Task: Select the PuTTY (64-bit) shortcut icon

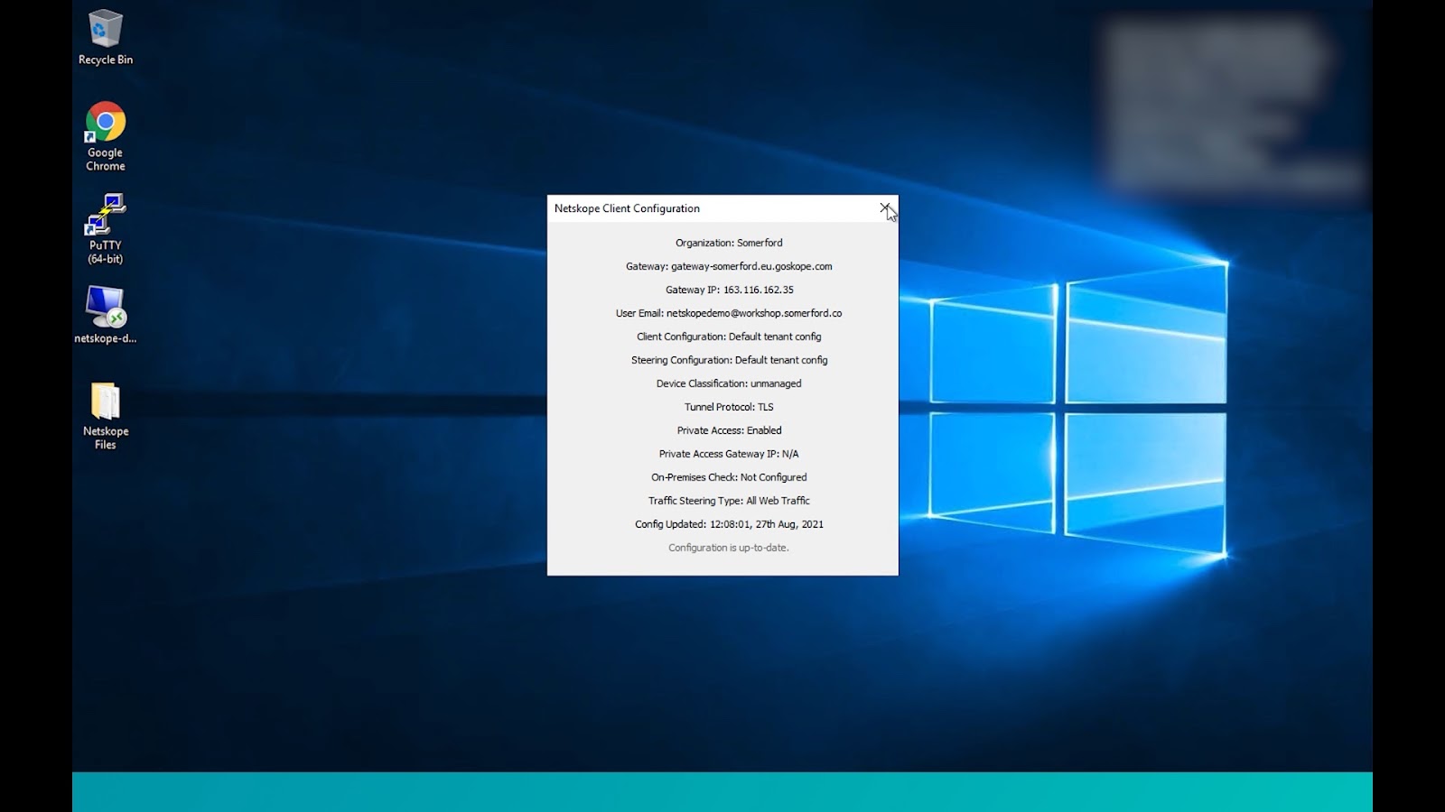Action: click(x=106, y=228)
